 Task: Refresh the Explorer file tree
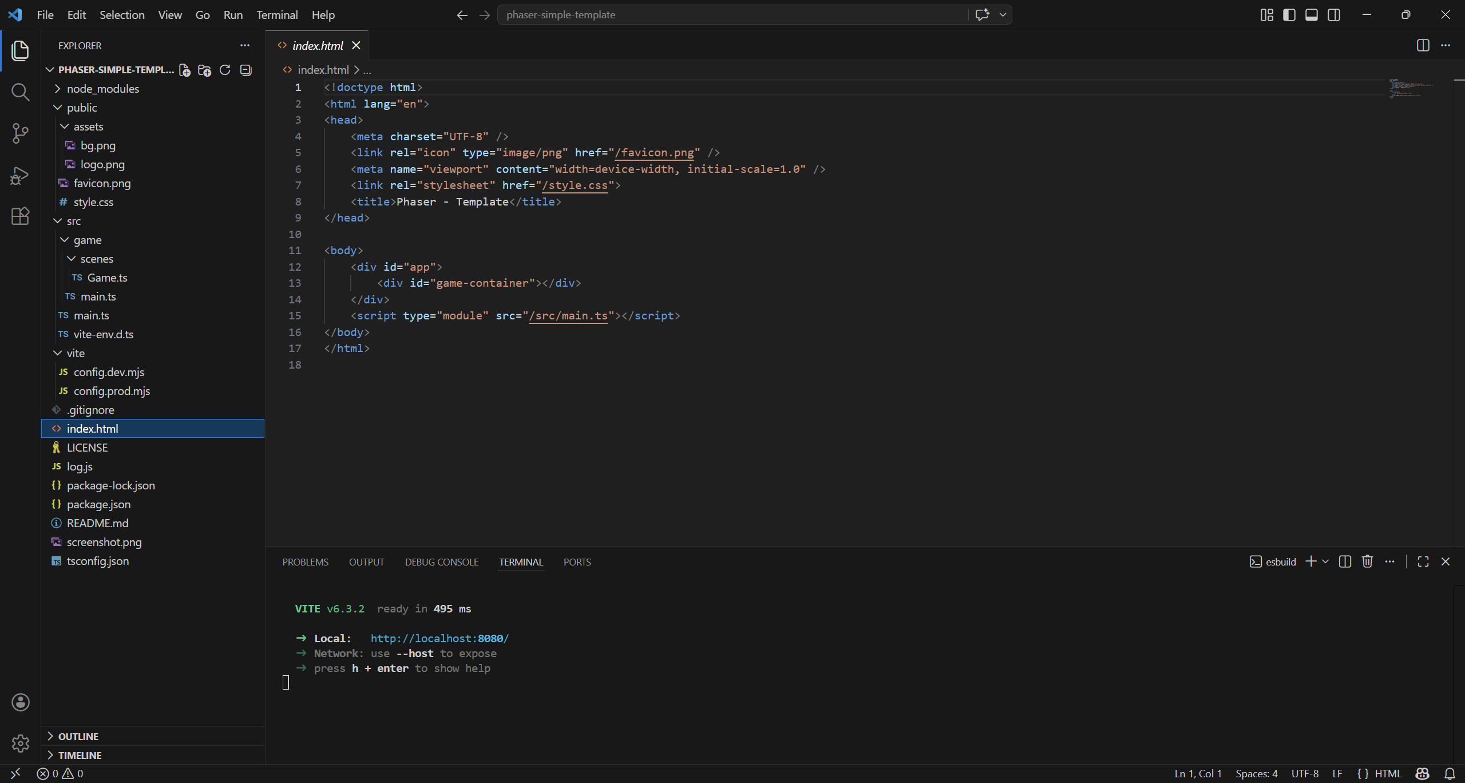225,70
